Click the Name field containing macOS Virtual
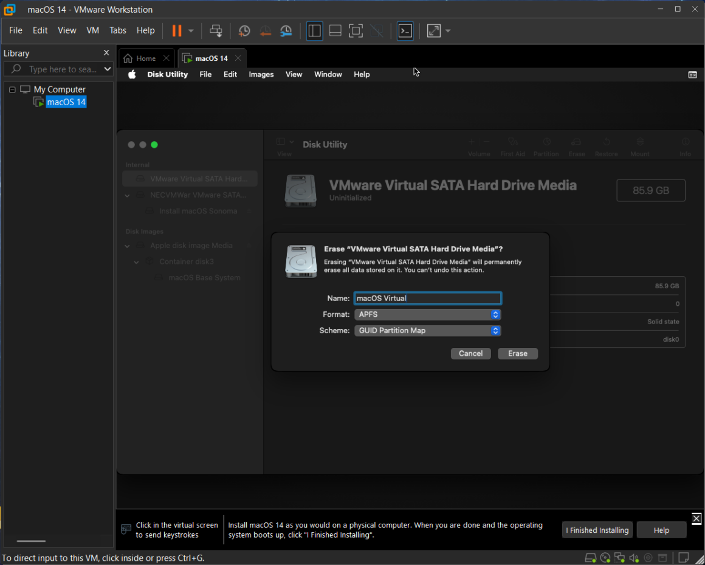The width and height of the screenshot is (705, 565). coord(428,298)
